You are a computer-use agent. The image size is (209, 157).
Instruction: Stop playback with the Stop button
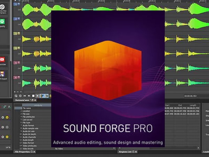pyautogui.click(x=33, y=96)
